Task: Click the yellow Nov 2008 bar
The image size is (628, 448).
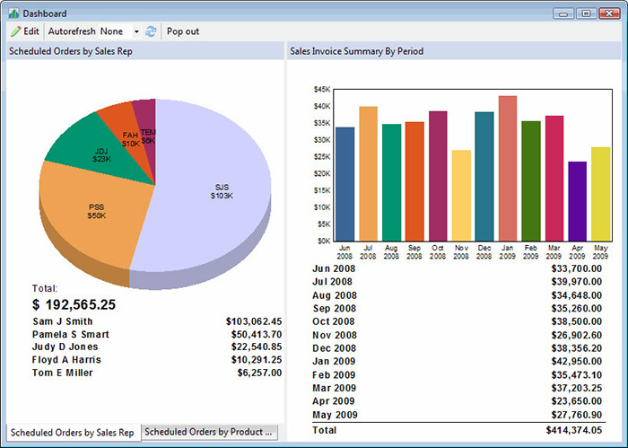Action: (x=461, y=198)
